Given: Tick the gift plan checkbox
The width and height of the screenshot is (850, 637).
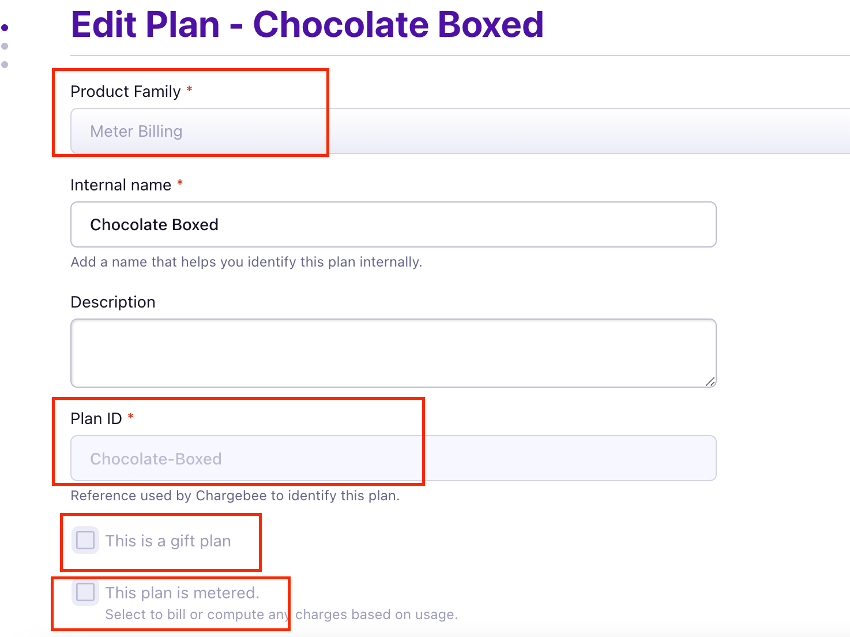Looking at the screenshot, I should coord(85,541).
